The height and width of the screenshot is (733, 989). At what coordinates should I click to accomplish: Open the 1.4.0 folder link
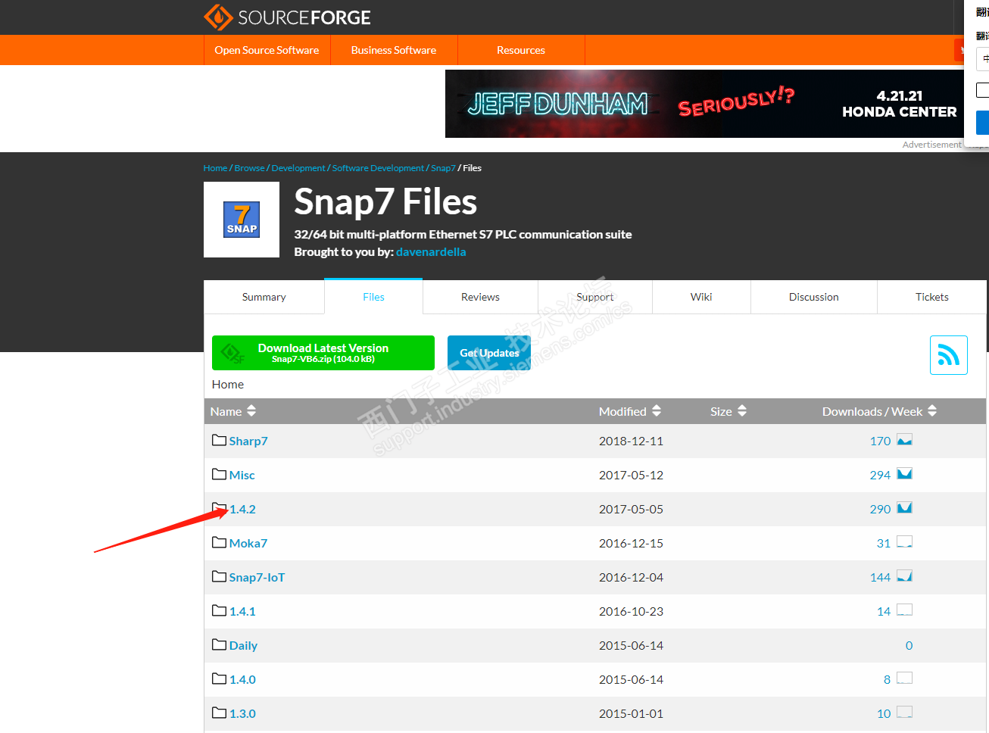(242, 679)
